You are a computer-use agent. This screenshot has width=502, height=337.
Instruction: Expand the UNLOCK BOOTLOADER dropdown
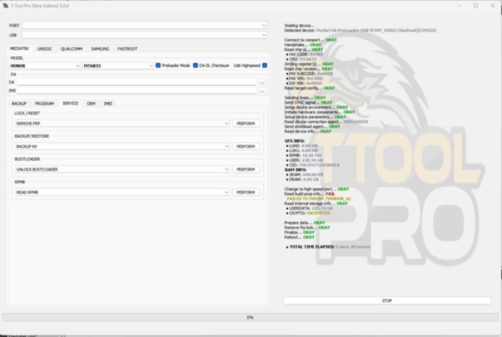tap(122, 169)
